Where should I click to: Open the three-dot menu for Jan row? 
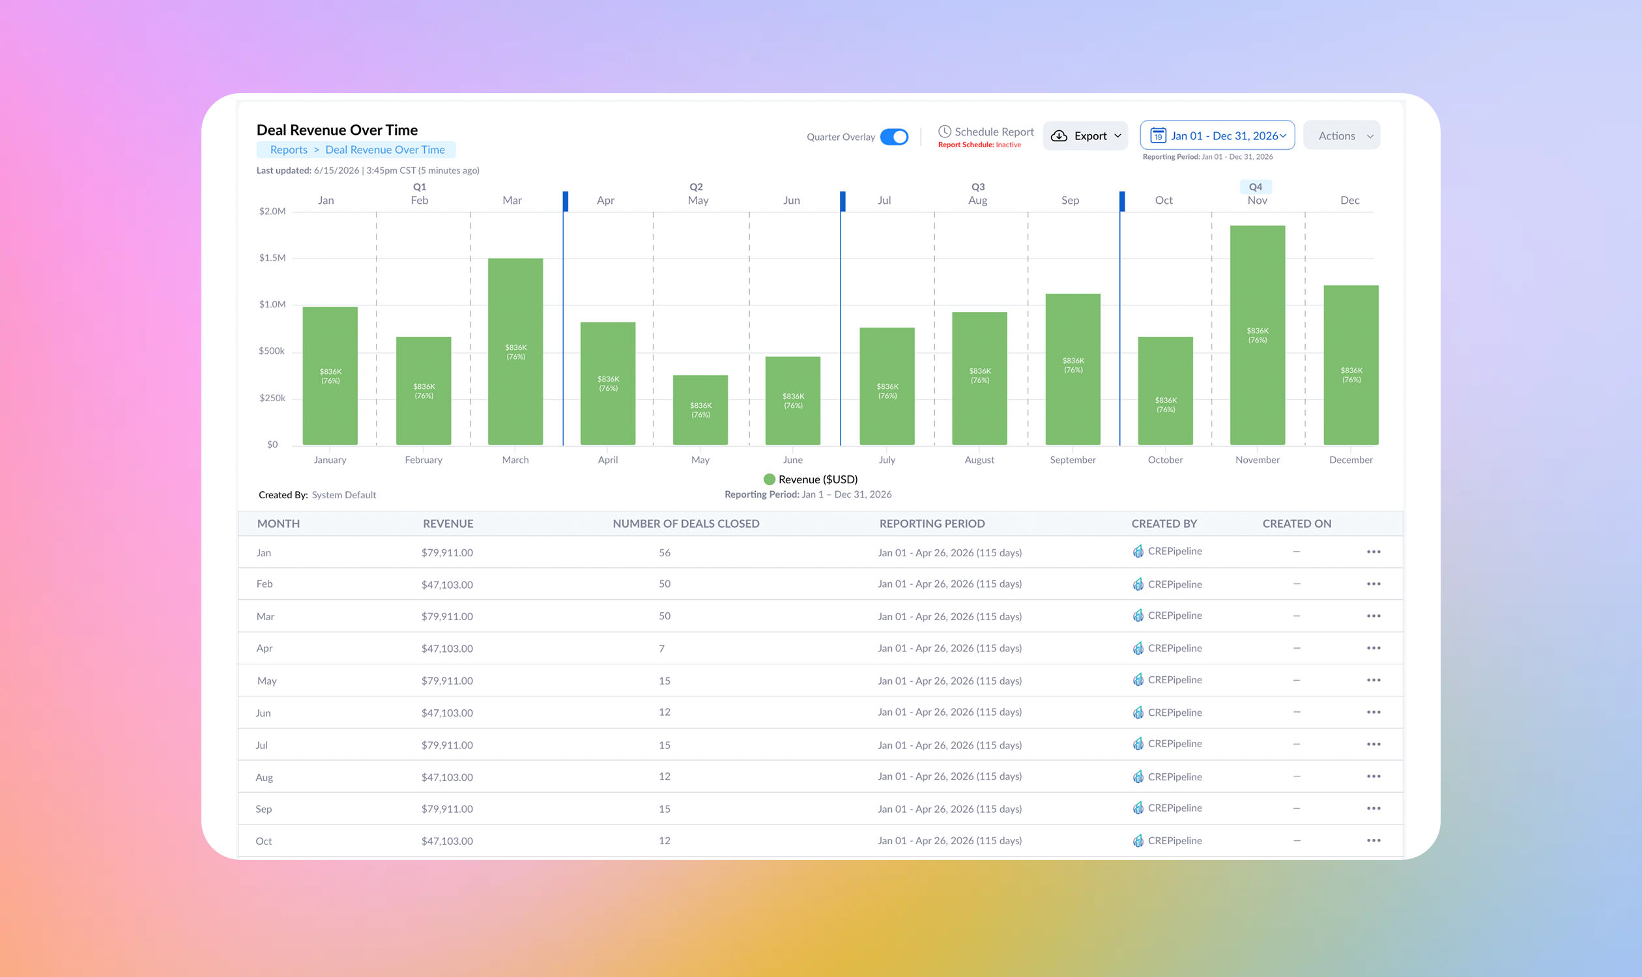coord(1374,552)
